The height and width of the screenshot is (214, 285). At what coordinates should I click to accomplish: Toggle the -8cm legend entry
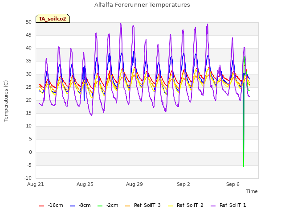pyautogui.click(x=80, y=206)
